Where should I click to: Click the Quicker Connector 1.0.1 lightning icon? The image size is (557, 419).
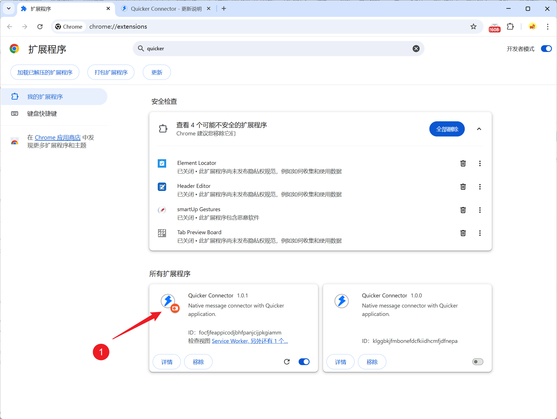point(168,301)
